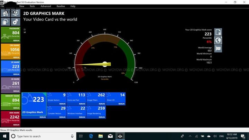Rerun the Simple Vectors test

62,104
